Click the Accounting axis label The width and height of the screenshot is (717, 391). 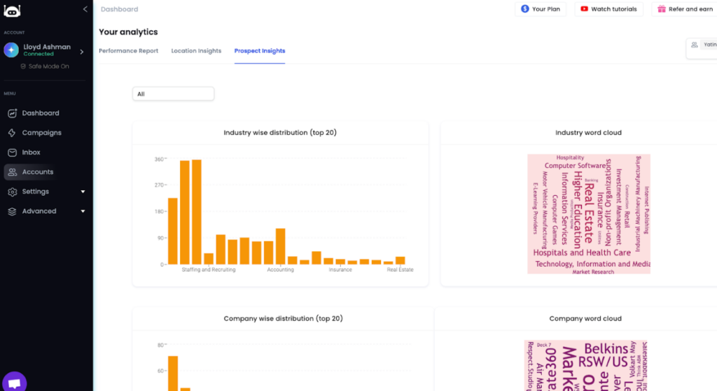(280, 269)
